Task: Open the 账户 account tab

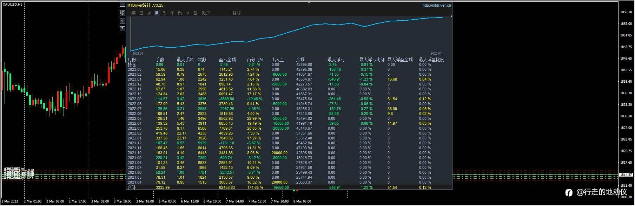Action: (x=206, y=13)
